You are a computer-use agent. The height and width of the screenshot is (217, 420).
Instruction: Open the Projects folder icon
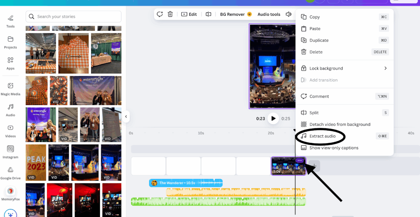click(11, 42)
